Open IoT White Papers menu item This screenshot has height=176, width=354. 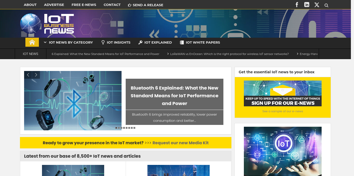tap(200, 42)
